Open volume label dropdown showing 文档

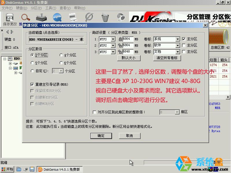[x=178, y=52]
